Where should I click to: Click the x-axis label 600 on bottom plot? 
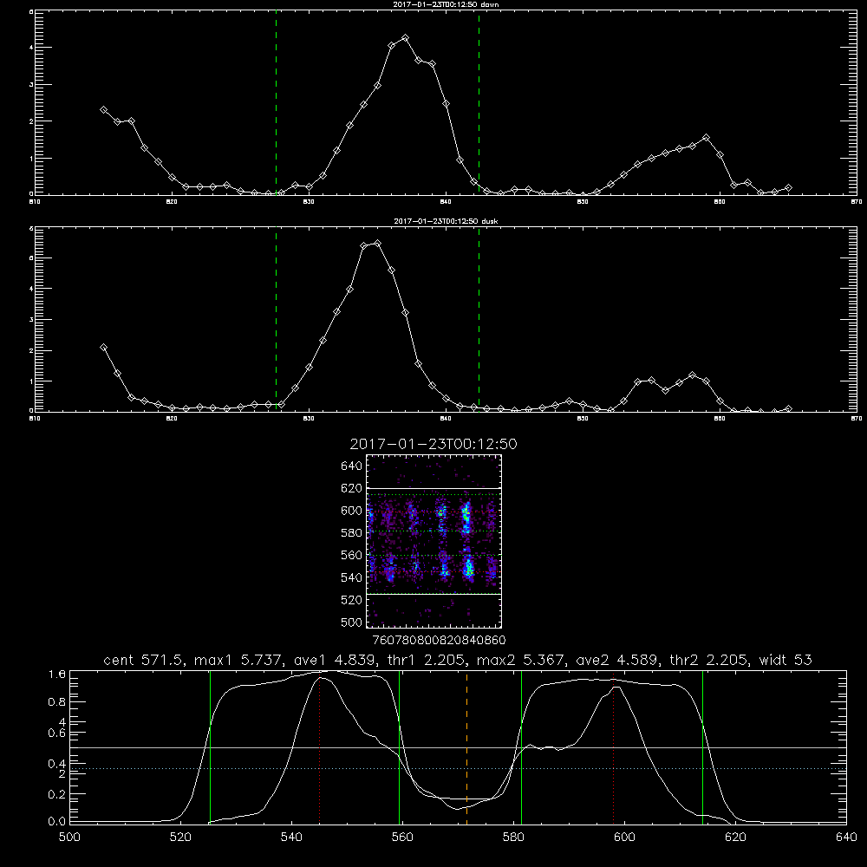coord(625,838)
